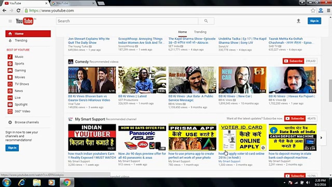Viewport: 332px width, 187px height.
Task: Open the Spotlight icon in sidebar
Action: click(10, 105)
